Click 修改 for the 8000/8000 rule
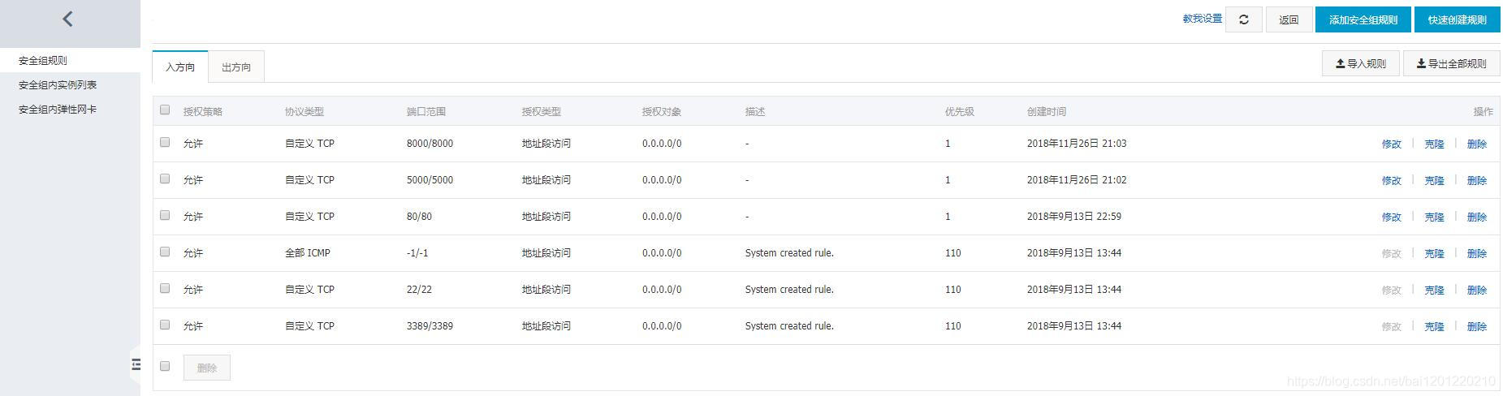 [x=1392, y=144]
